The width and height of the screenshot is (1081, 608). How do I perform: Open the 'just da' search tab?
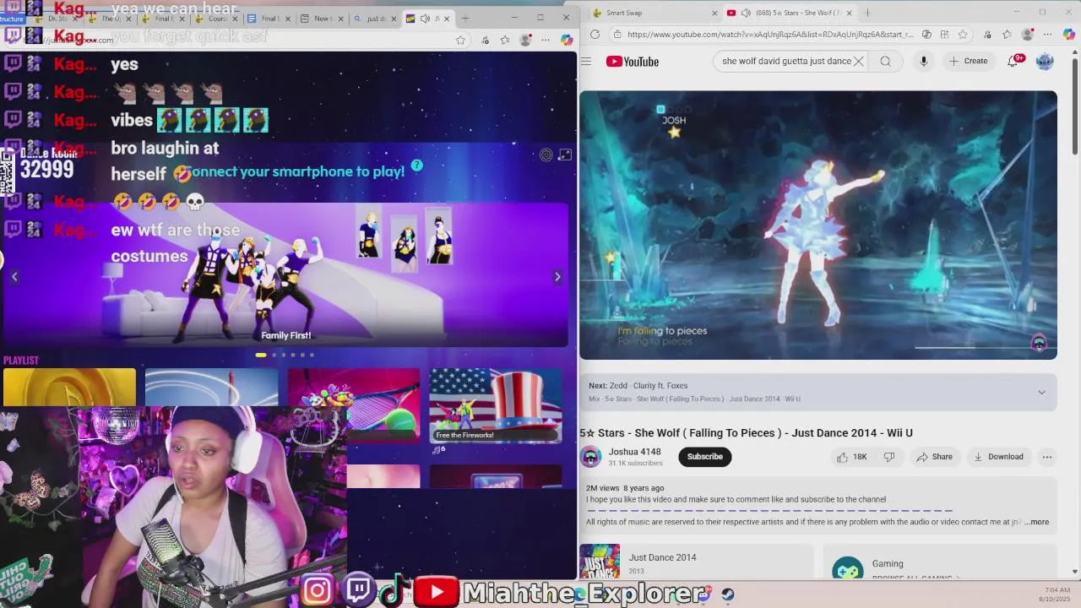(x=374, y=18)
